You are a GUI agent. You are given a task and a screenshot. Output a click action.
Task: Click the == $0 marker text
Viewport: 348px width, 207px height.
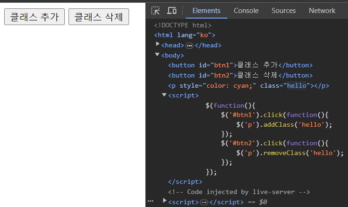[257, 202]
